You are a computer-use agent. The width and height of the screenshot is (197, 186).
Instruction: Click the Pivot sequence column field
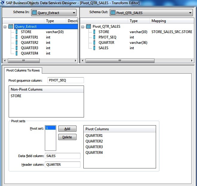pos(66,80)
